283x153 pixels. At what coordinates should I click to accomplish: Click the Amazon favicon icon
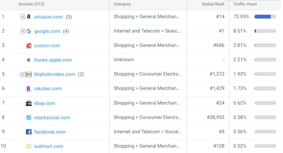(29, 17)
